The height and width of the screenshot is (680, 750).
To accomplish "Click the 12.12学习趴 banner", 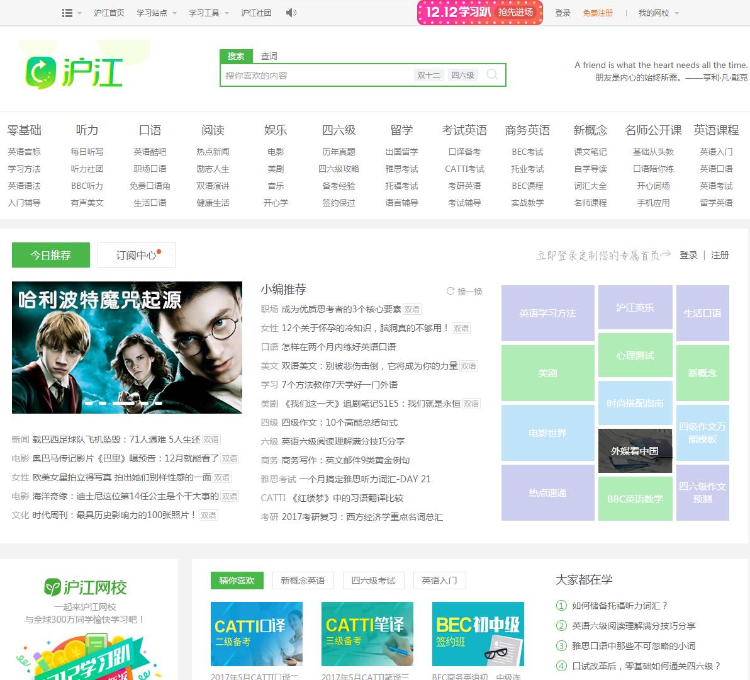I will click(479, 13).
